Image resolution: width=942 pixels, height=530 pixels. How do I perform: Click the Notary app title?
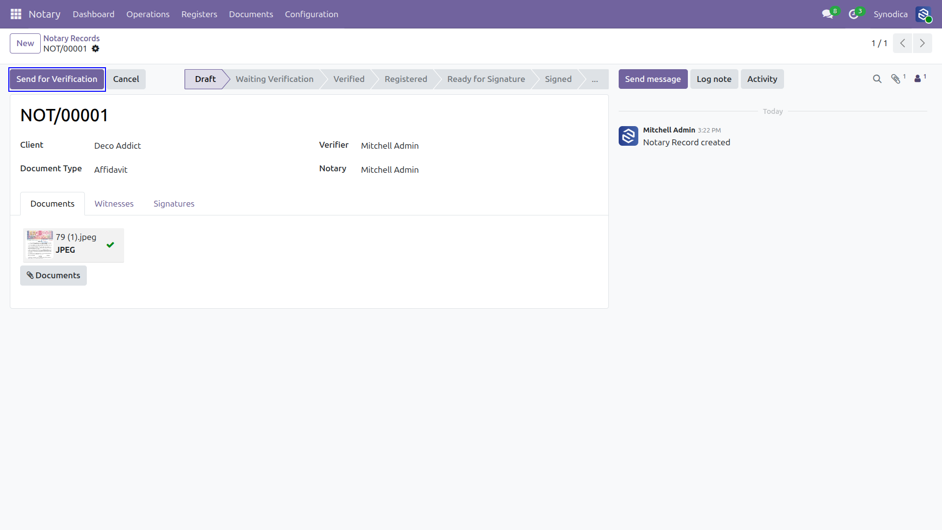coord(45,14)
